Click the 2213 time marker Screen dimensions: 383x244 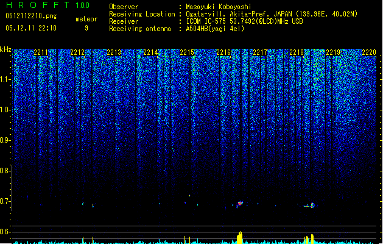pyautogui.click(x=114, y=52)
